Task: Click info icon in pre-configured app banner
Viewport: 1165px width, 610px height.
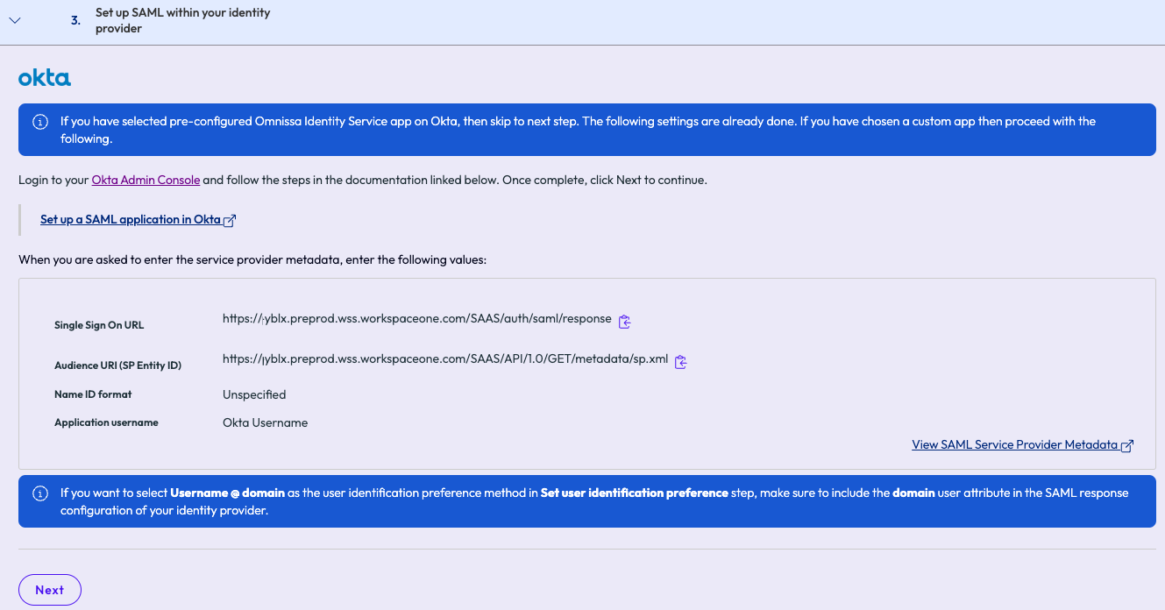Action: pyautogui.click(x=40, y=122)
